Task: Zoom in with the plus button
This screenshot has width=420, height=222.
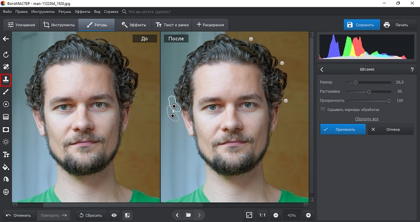Action: pos(309,215)
